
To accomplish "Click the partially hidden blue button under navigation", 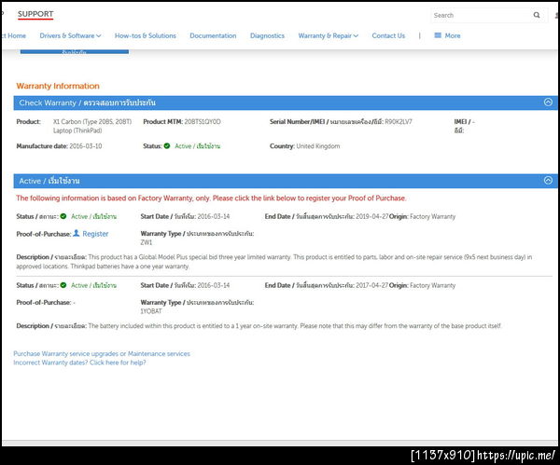I will click(75, 51).
